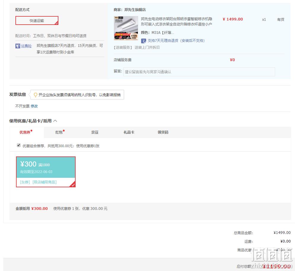Click the 送装上门并拆旧 service text
The image size is (295, 271).
point(147,47)
